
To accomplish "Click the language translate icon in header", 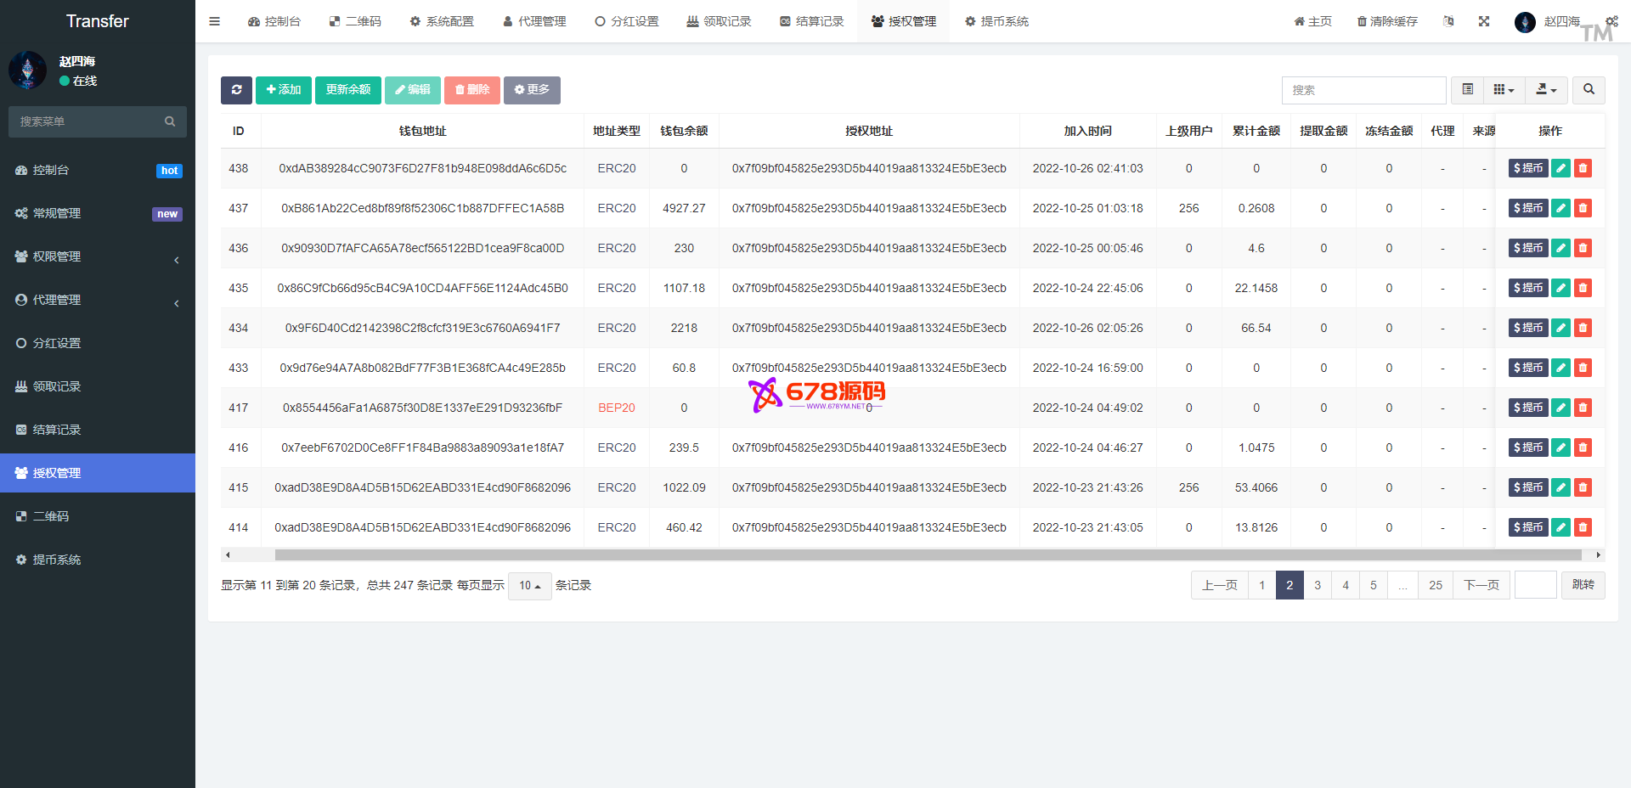I will click(1448, 21).
